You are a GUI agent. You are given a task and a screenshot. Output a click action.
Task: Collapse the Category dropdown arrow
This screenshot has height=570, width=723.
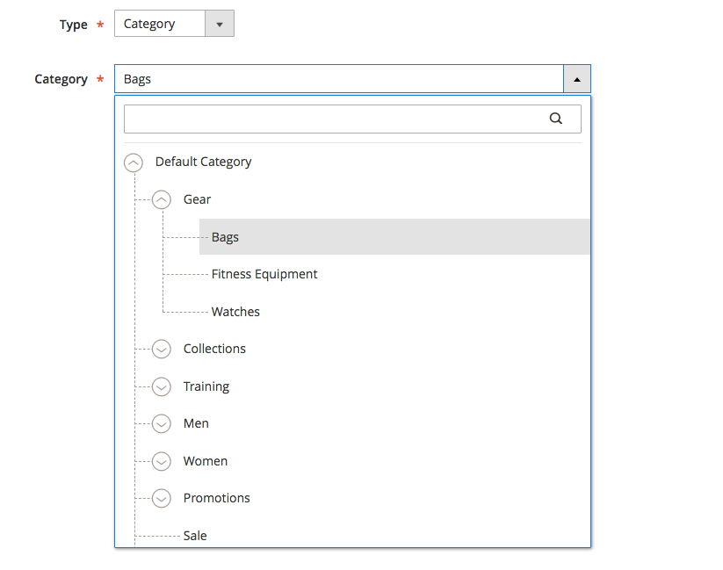tap(577, 79)
